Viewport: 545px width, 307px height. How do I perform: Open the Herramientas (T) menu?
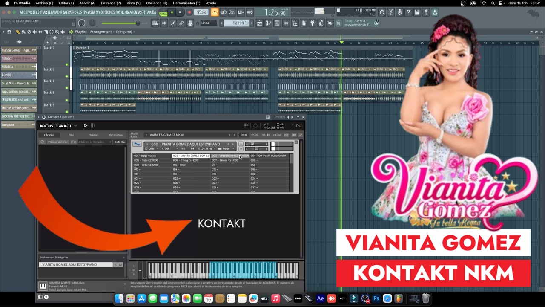186,3
